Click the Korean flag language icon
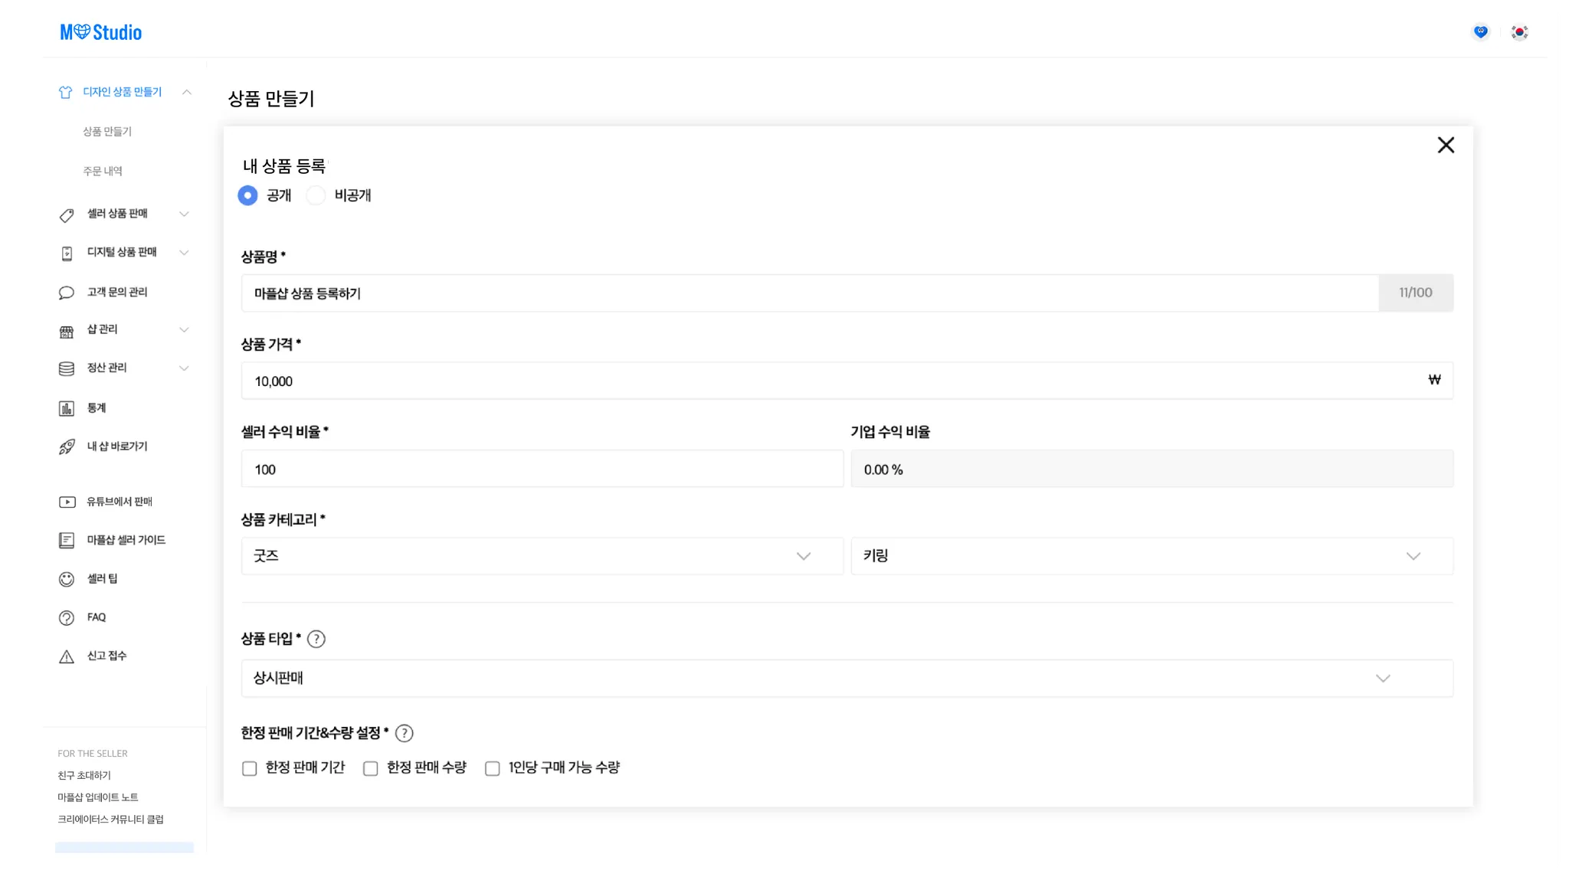1569x877 pixels. (x=1519, y=32)
